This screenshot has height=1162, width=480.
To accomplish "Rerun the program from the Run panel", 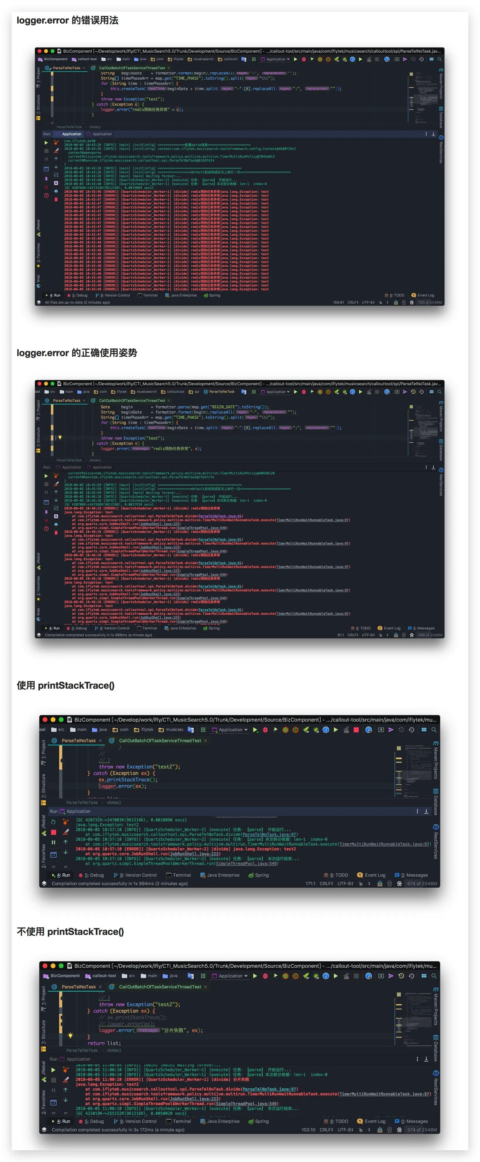I will 46,476.
